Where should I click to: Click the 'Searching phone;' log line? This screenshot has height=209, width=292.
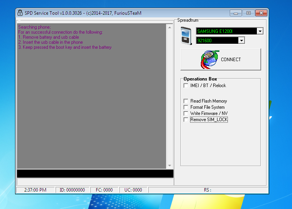pos(34,27)
